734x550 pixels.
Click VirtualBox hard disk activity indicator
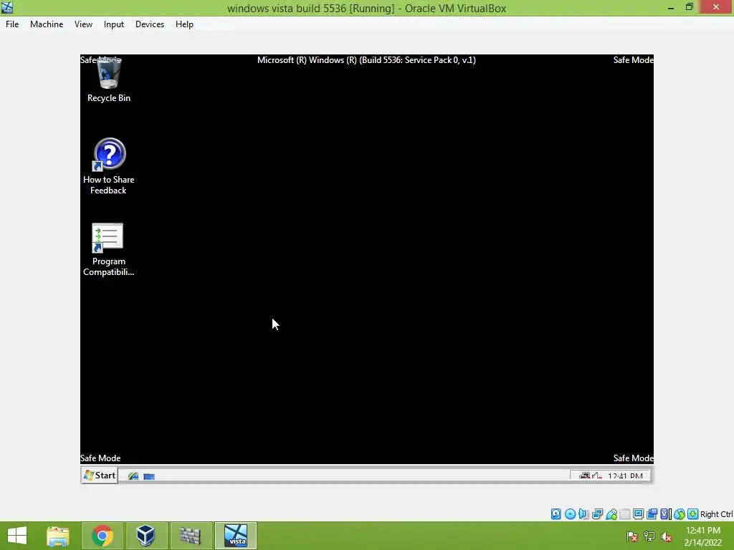[556, 514]
